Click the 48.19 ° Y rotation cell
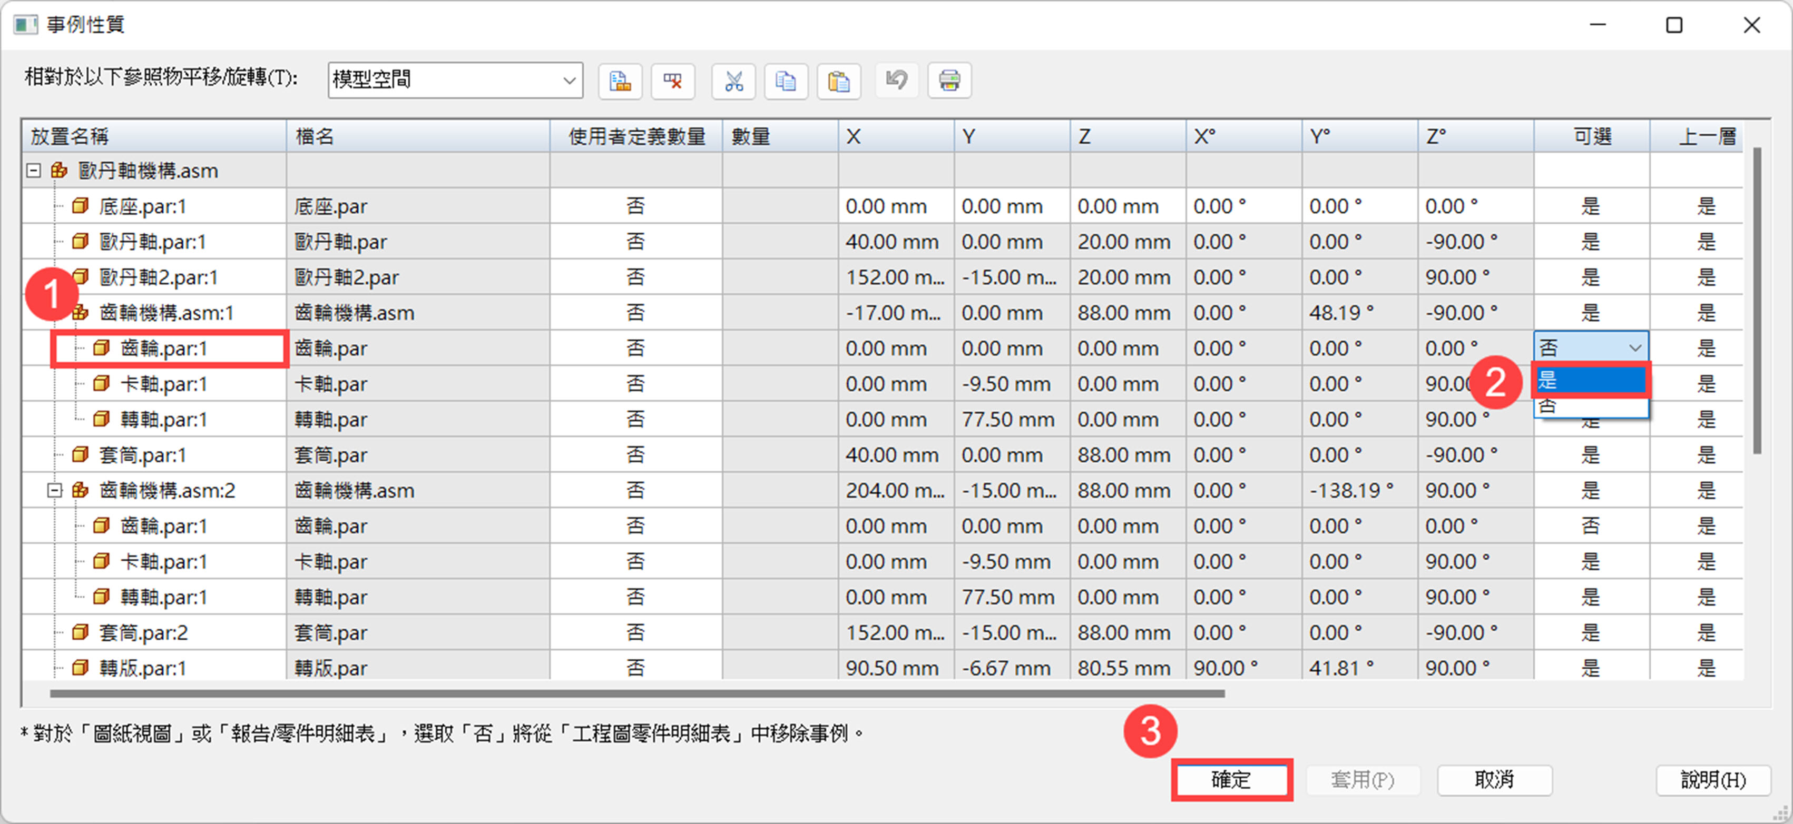Image resolution: width=1793 pixels, height=824 pixels. [x=1359, y=313]
